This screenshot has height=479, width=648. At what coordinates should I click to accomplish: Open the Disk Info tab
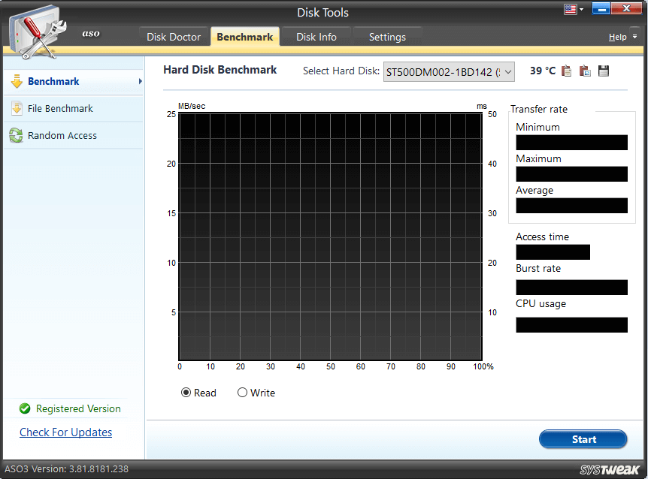(316, 37)
